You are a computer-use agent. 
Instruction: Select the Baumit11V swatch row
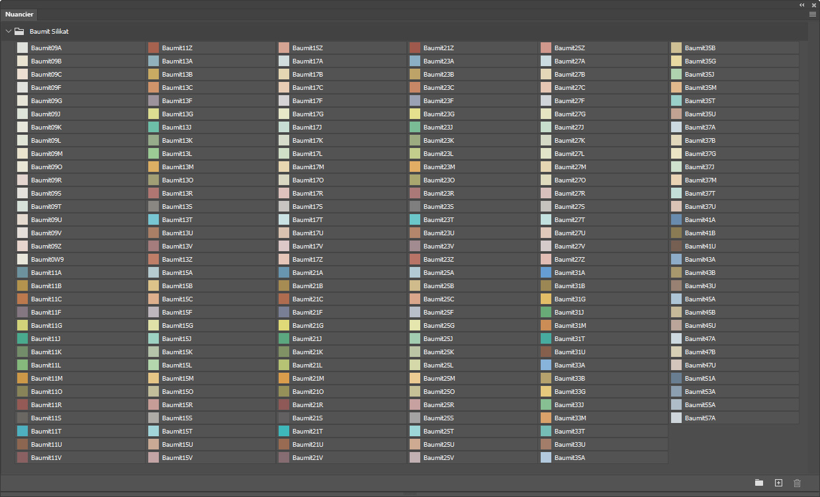coord(80,457)
